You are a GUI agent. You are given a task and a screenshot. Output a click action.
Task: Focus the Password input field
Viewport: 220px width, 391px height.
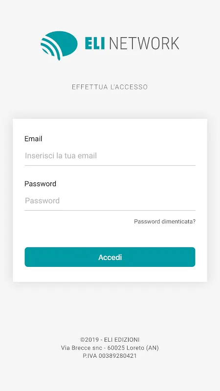tap(110, 201)
